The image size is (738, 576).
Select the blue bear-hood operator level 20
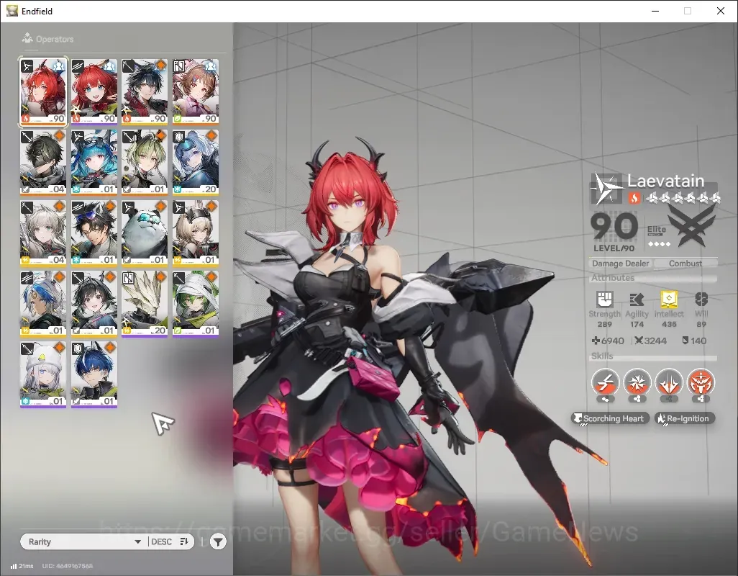[x=196, y=163]
